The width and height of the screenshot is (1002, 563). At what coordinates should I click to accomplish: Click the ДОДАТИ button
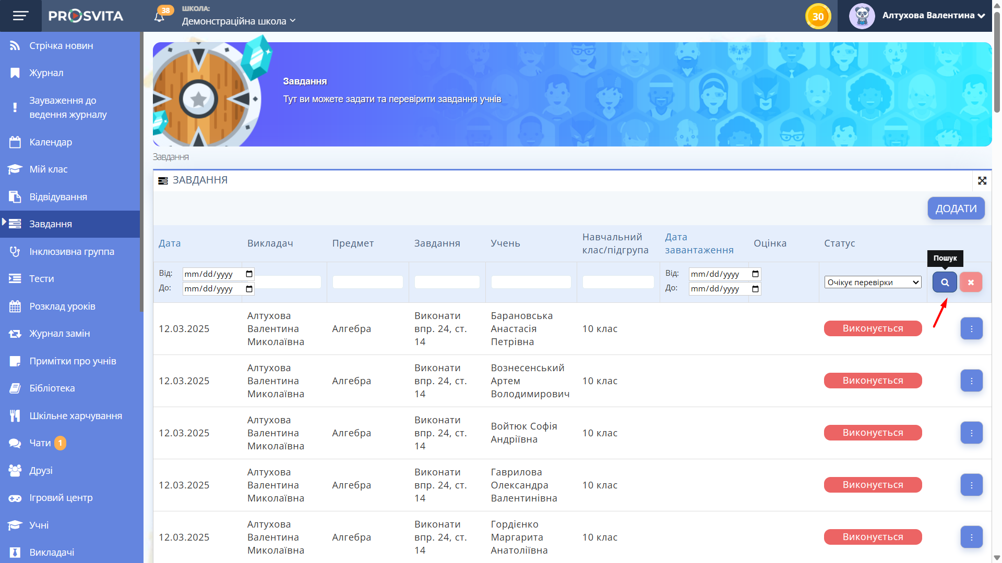[956, 209]
